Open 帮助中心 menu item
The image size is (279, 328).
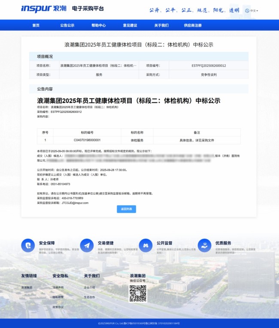[99, 25]
